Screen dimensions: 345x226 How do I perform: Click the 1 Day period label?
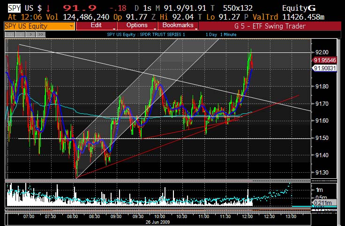click(211, 35)
